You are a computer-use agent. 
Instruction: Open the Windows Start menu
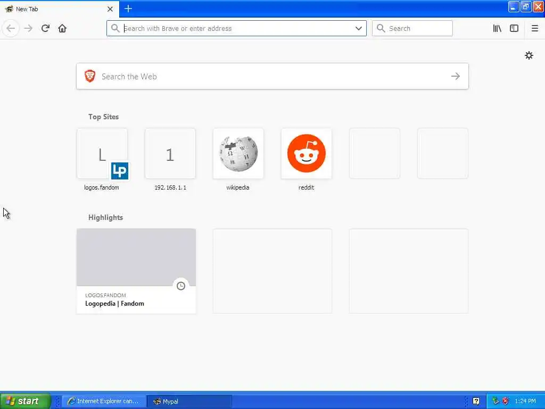(x=25, y=401)
